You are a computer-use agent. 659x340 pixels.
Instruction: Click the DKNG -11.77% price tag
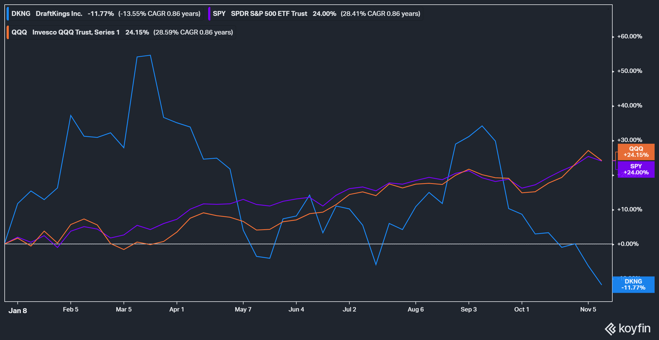[633, 285]
